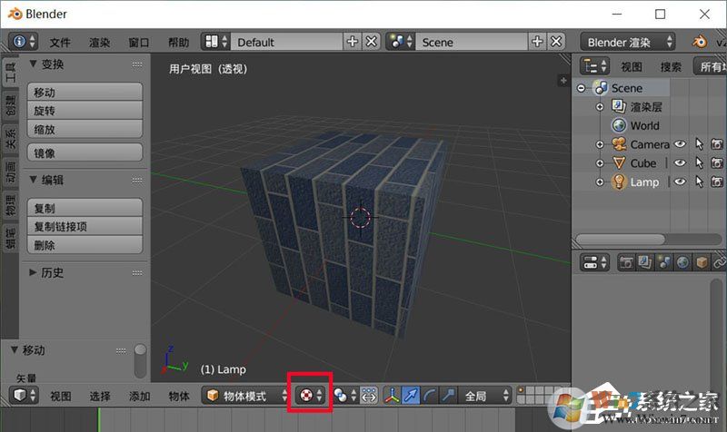
Task: Open the 全局 orientation dropdown
Action: click(x=486, y=396)
